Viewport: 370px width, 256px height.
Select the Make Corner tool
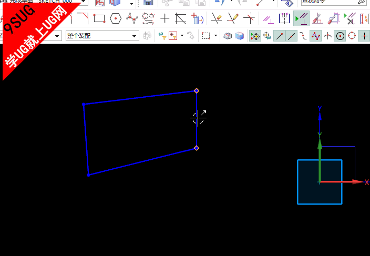249,18
